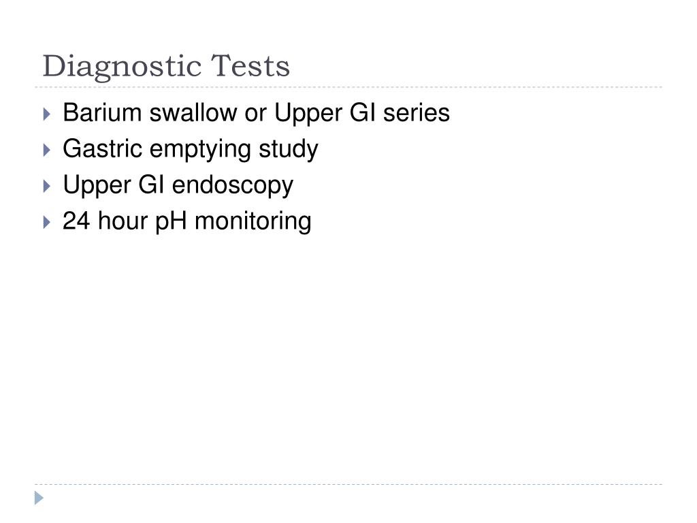The height and width of the screenshot is (523, 697).
Task: Click the dashed divider line above the footer
Action: coord(348,484)
